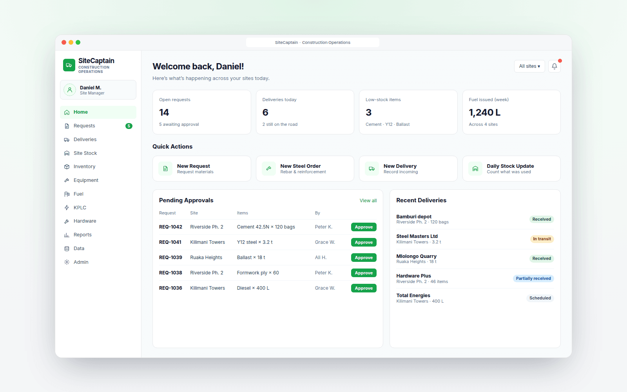Open the Low-stock items stat card
This screenshot has height=392, width=627.
point(408,112)
